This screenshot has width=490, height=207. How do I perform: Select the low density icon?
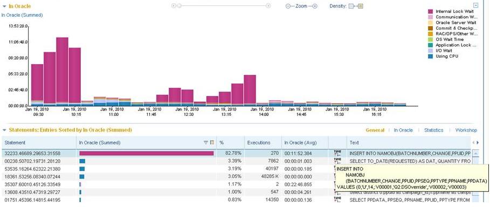point(351,6)
